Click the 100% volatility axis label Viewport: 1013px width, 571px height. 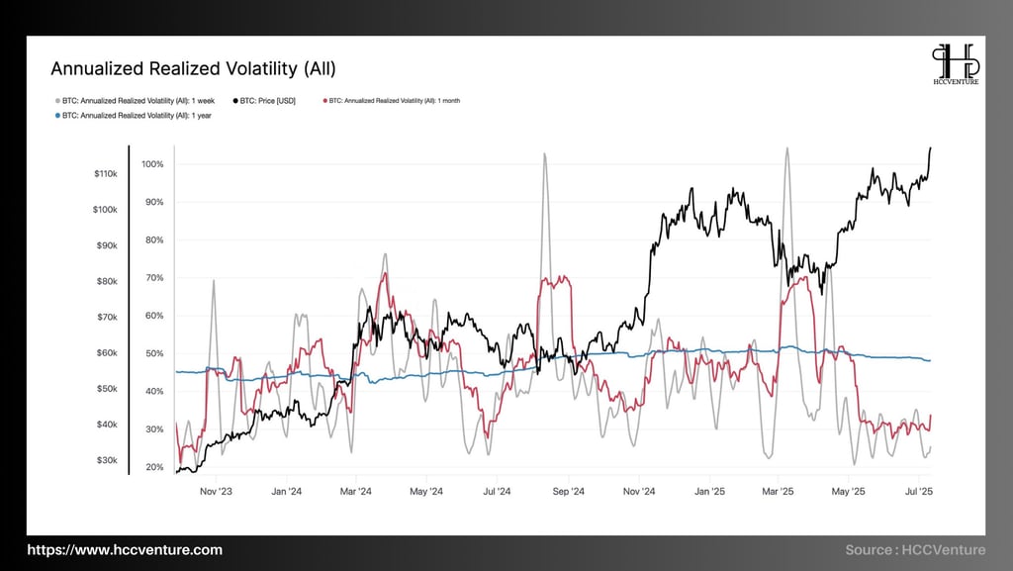[x=152, y=164]
